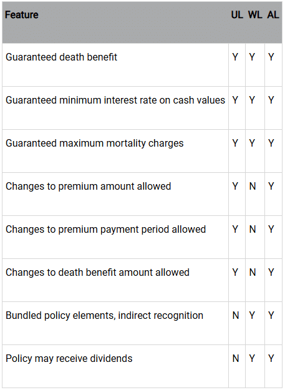Click AL cell Y for guaranteed death benefit
The width and height of the screenshot is (285, 390).
271,57
